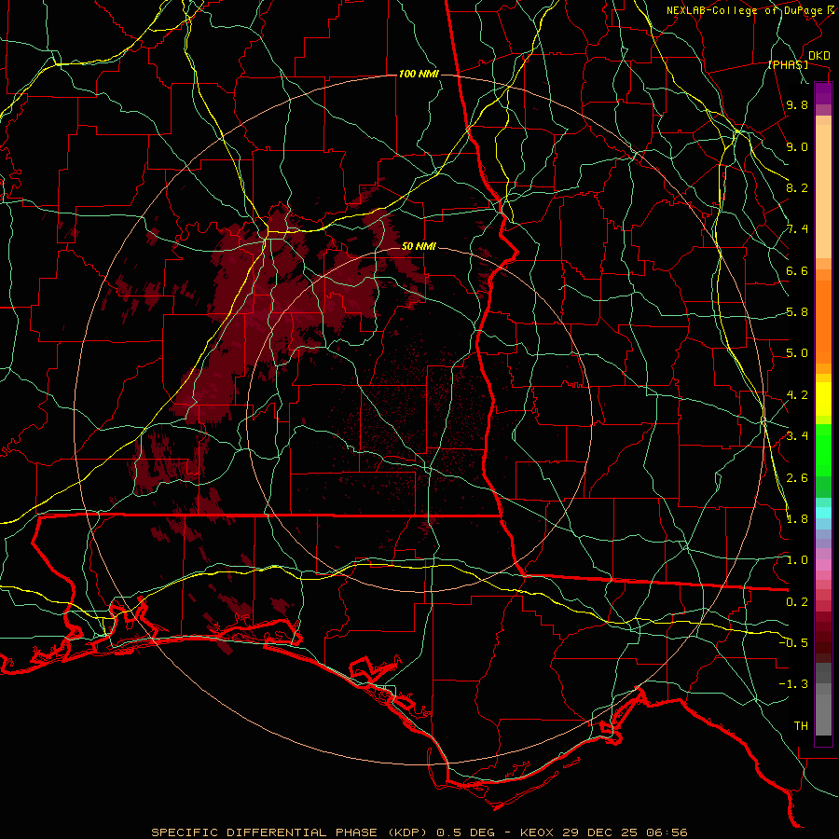
Task: Click the TH threshold label on the scale
Action: 801,726
